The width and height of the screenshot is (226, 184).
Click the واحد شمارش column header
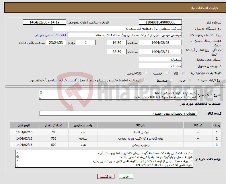tap(83, 125)
